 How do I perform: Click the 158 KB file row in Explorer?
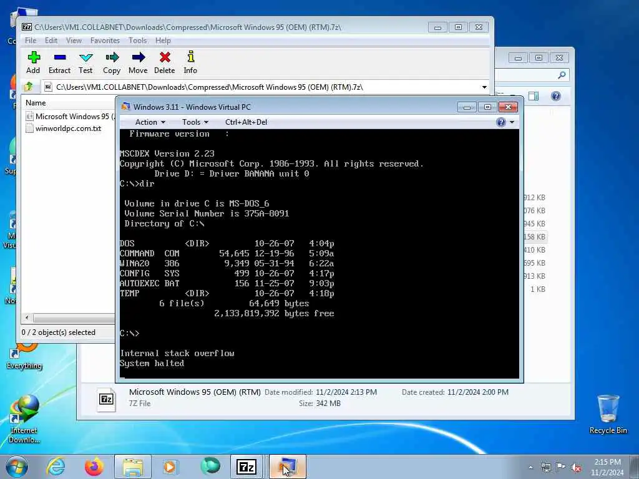click(535, 236)
